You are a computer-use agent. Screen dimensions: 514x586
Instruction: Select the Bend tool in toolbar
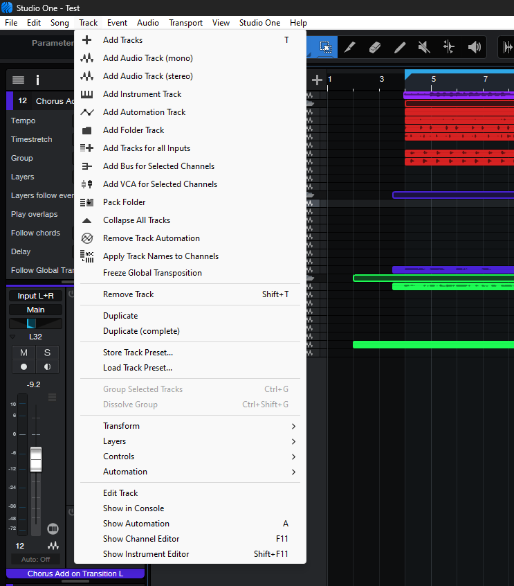coord(449,47)
